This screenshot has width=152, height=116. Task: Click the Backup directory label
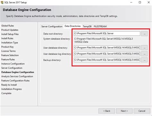point(52,60)
